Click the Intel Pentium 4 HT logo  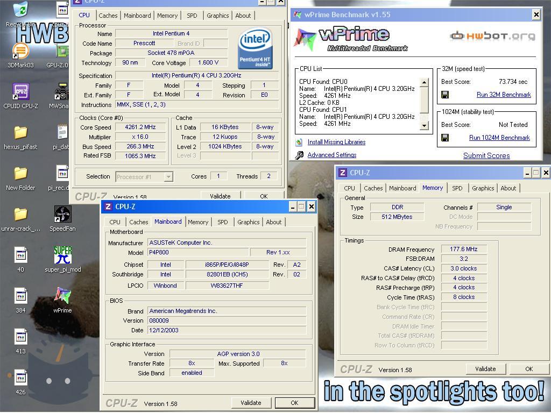(x=255, y=49)
